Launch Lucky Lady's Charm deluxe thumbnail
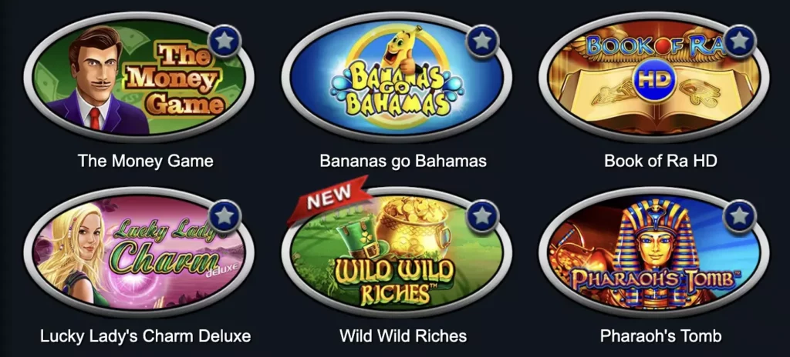The height and width of the screenshot is (357, 790). 139,252
